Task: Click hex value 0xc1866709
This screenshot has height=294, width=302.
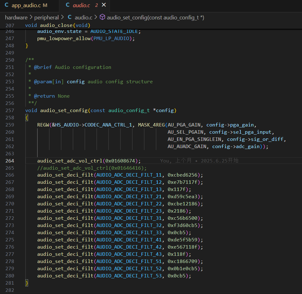Action: point(183,261)
